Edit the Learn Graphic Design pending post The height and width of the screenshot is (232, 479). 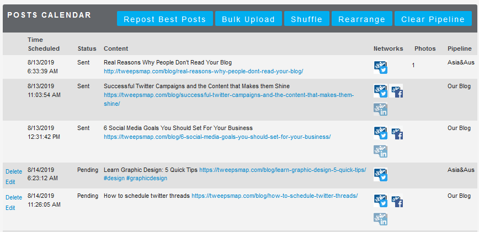[10, 182]
